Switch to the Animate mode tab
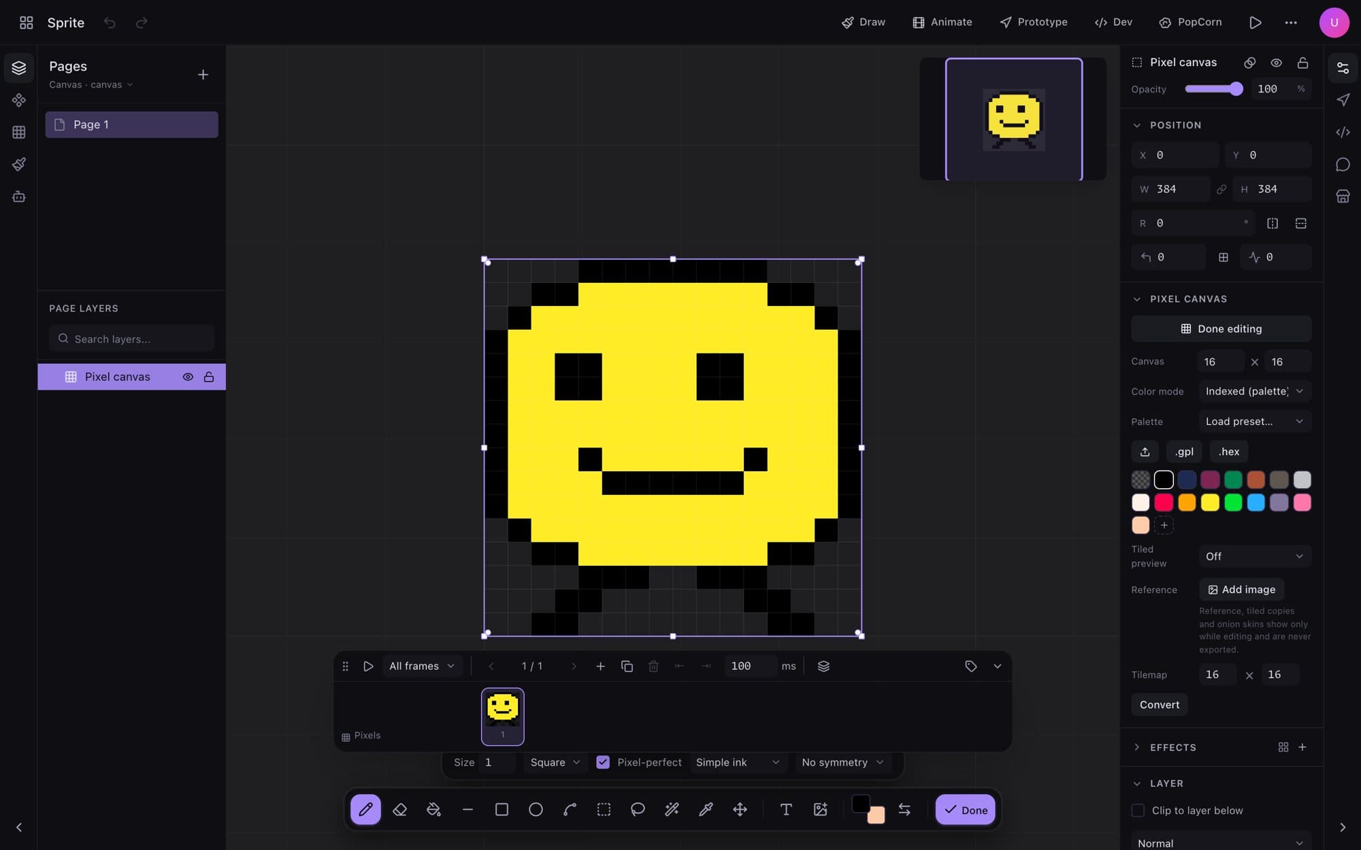This screenshot has height=850, width=1361. [x=942, y=22]
